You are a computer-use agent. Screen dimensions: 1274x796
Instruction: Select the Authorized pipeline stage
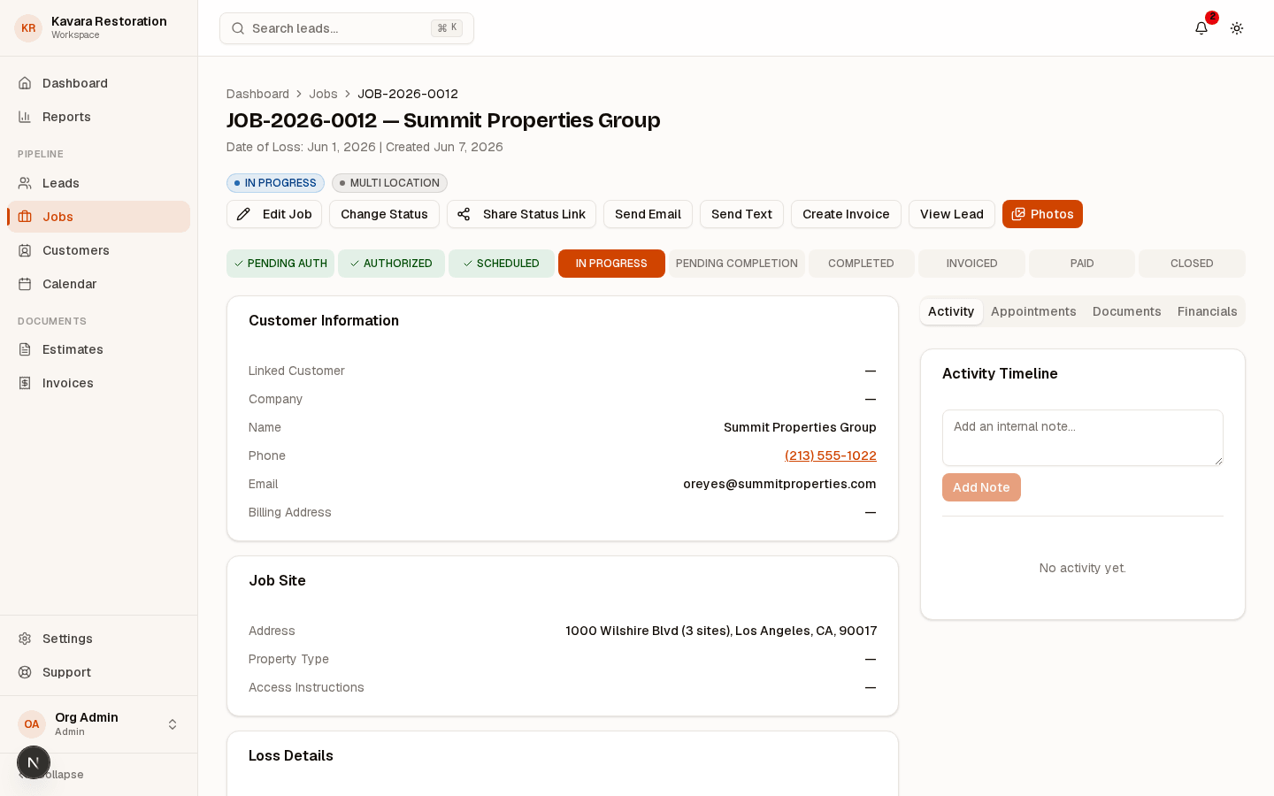(391, 264)
